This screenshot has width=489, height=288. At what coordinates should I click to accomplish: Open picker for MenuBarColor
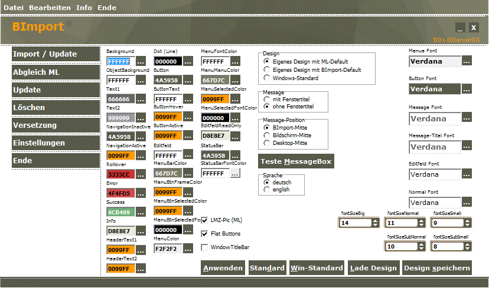click(x=188, y=173)
